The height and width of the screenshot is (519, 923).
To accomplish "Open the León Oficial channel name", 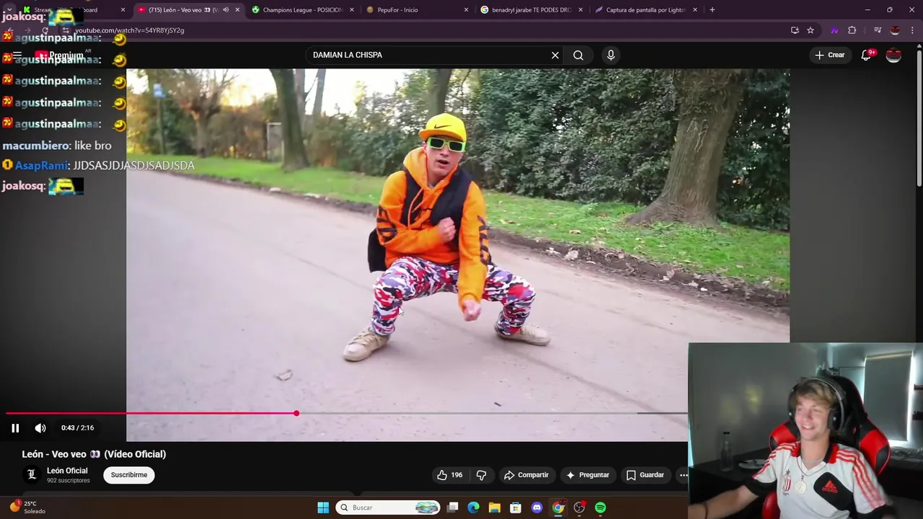I will coord(67,471).
